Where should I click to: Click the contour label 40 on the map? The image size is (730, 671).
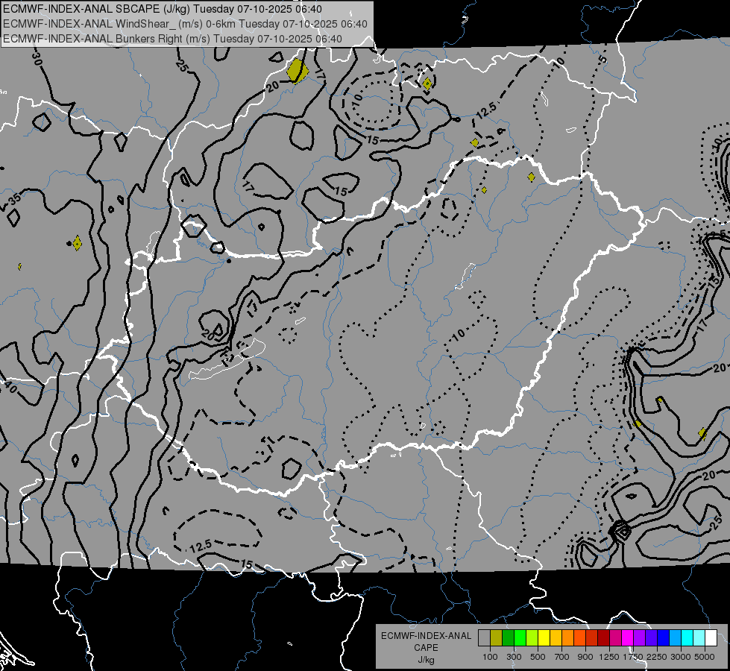[x=10, y=386]
